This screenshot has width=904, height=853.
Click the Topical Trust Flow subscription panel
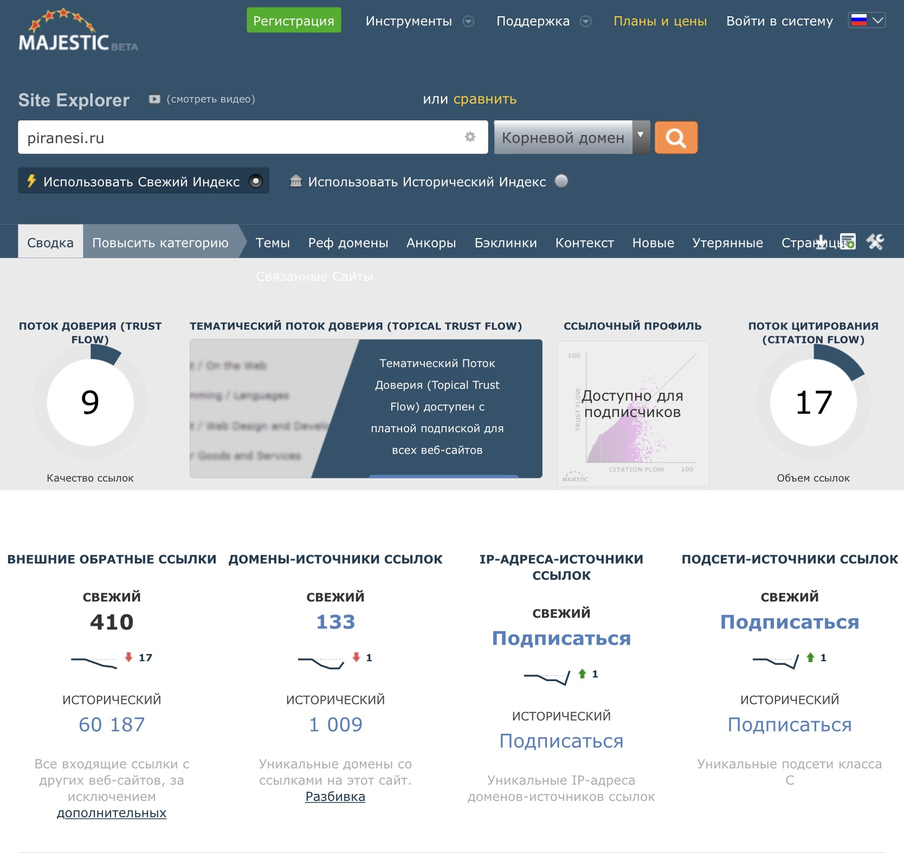(366, 408)
